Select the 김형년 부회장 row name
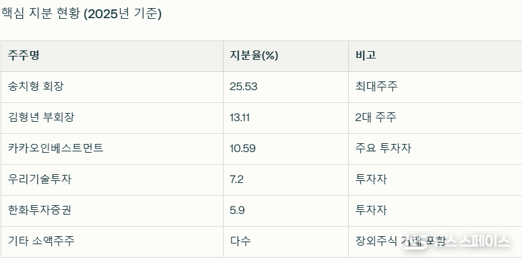Screen dimensions: 522x261 coord(112,118)
